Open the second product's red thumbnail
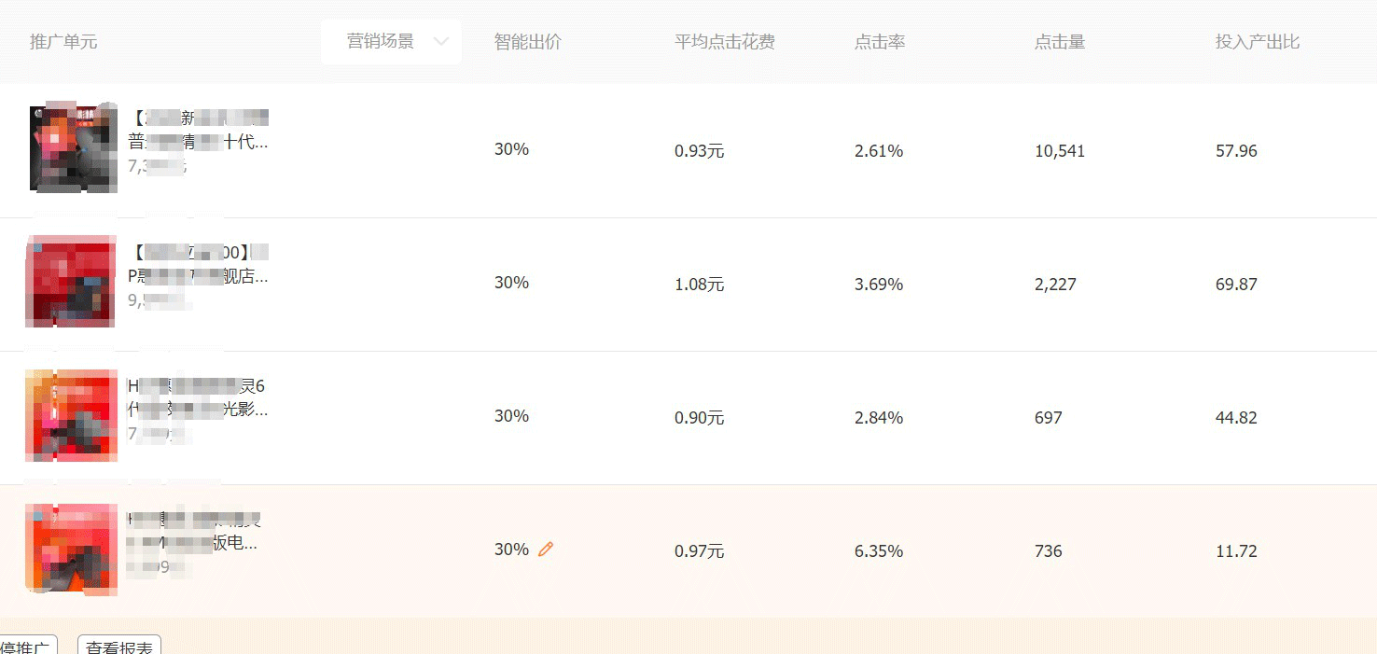The width and height of the screenshot is (1377, 654). pos(71,282)
